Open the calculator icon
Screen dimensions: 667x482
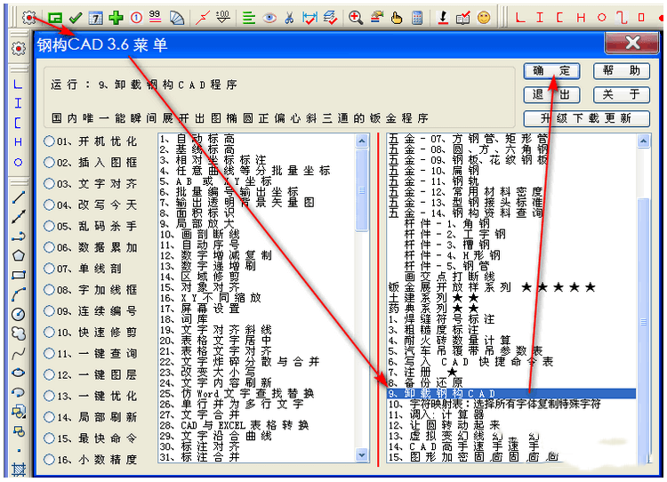pos(417,18)
